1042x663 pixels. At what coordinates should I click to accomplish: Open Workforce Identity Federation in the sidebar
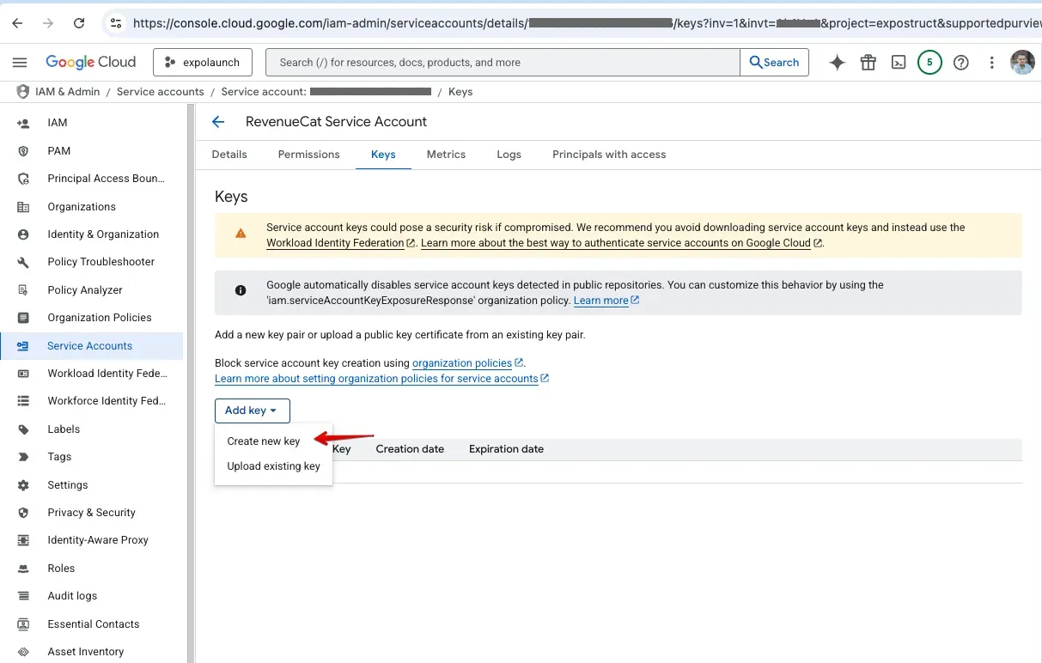pos(107,401)
